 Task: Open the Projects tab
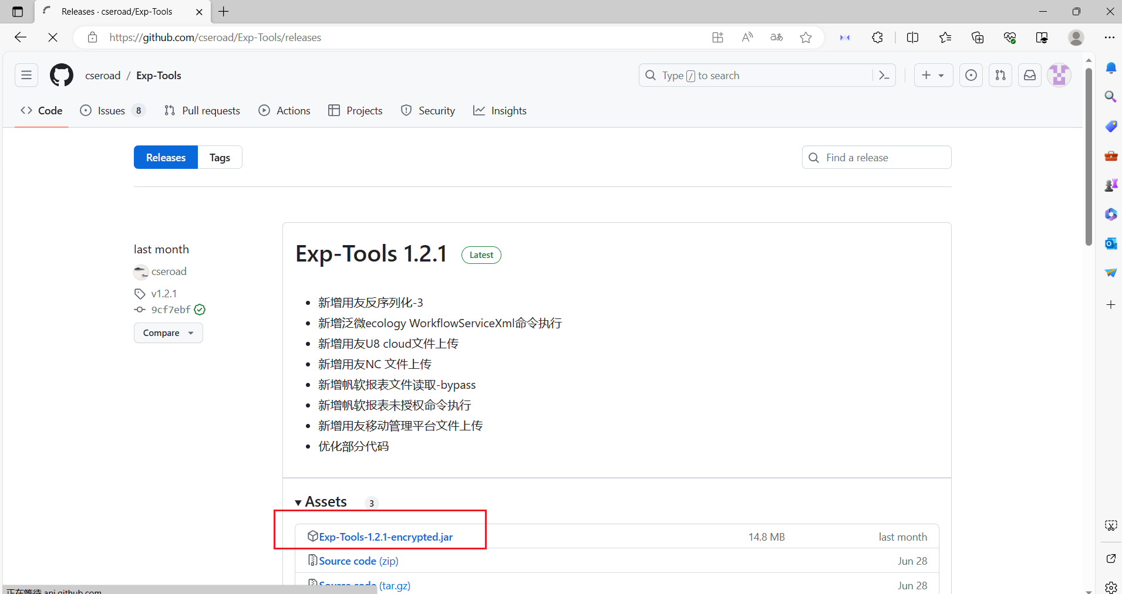[x=355, y=110]
